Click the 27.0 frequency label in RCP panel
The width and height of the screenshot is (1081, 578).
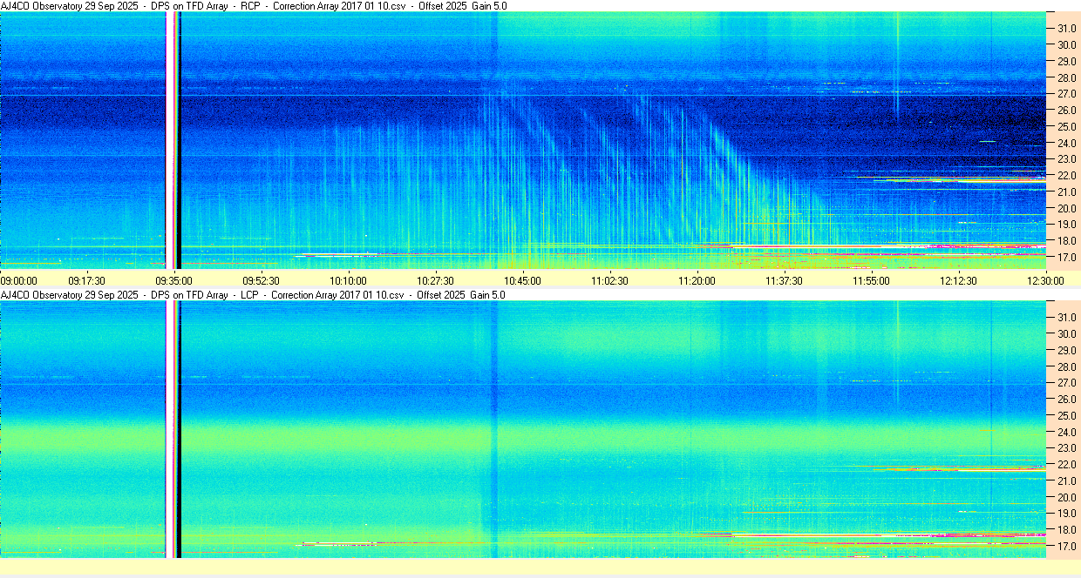1066,94
